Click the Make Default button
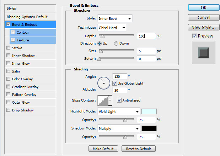Screen dimensions: 220x156 pos(103,149)
